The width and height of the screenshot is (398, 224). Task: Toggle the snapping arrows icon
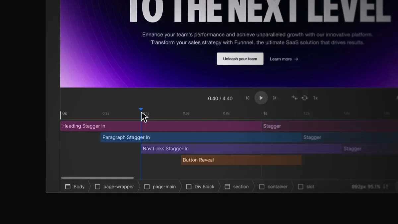coord(294,98)
